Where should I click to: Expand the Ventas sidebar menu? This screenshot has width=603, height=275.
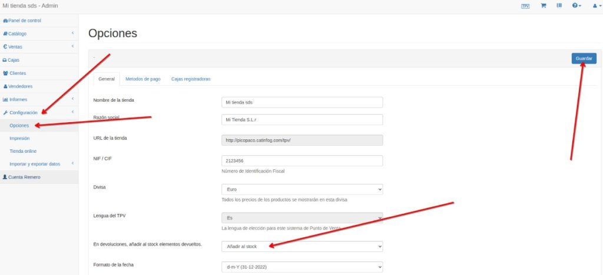click(x=16, y=46)
